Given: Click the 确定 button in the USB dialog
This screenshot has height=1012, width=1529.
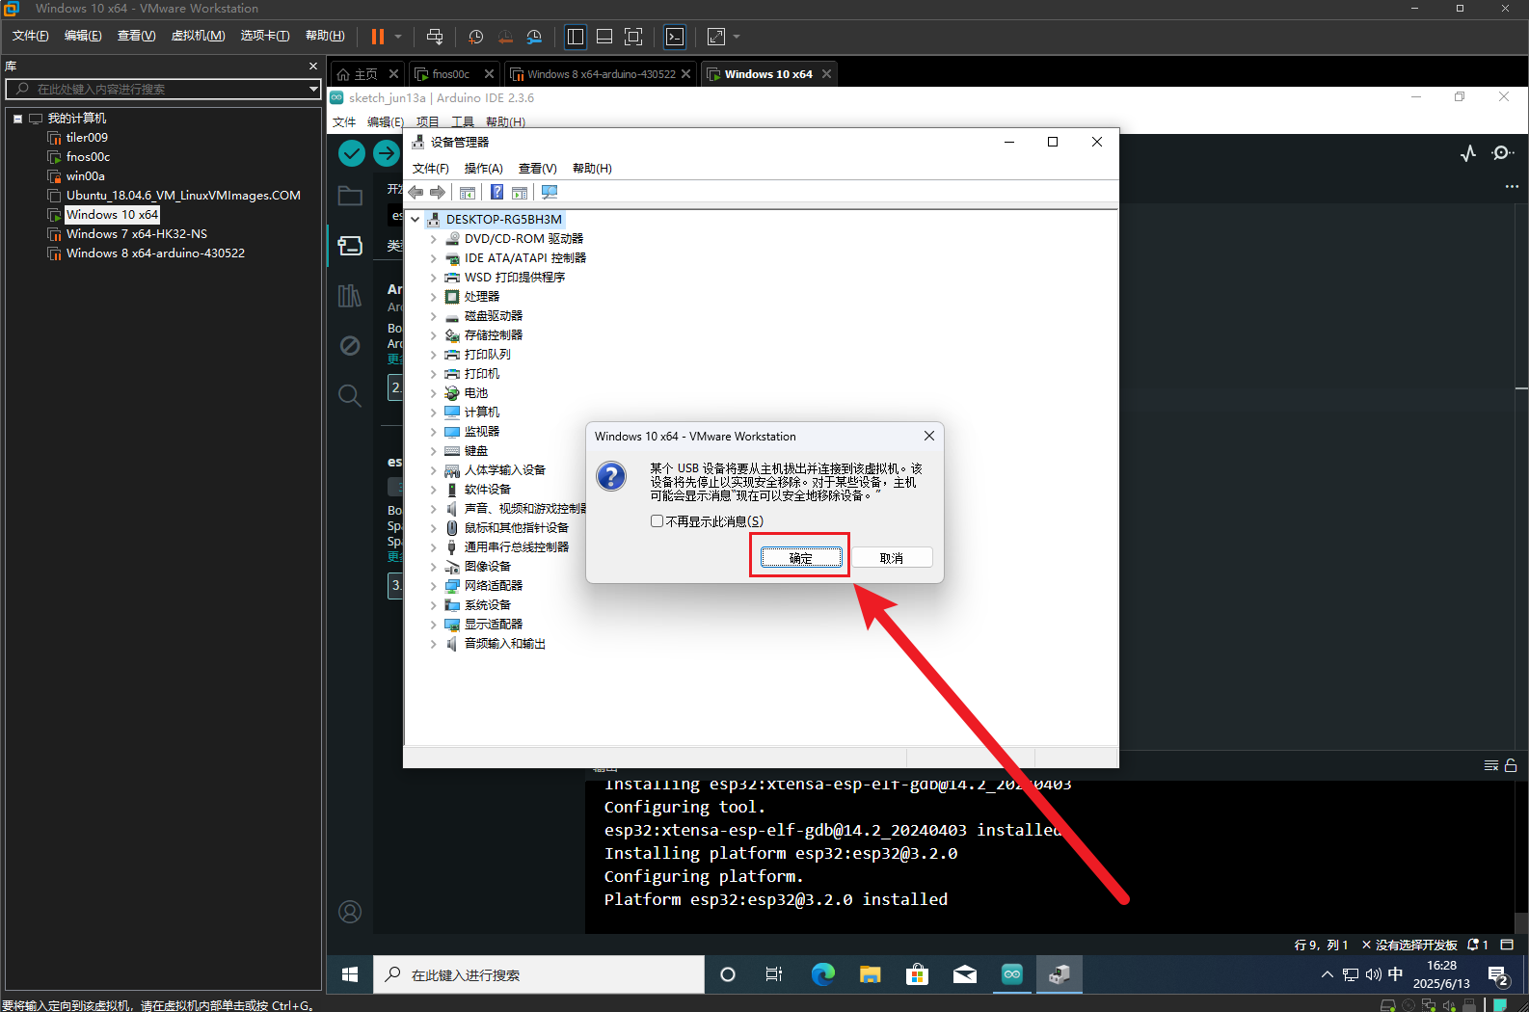Looking at the screenshot, I should tap(801, 557).
